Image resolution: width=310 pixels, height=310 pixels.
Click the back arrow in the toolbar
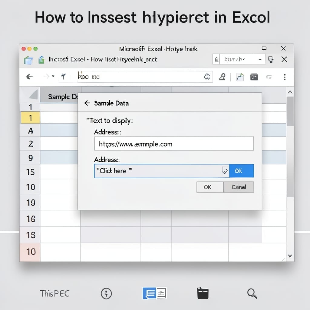30,77
